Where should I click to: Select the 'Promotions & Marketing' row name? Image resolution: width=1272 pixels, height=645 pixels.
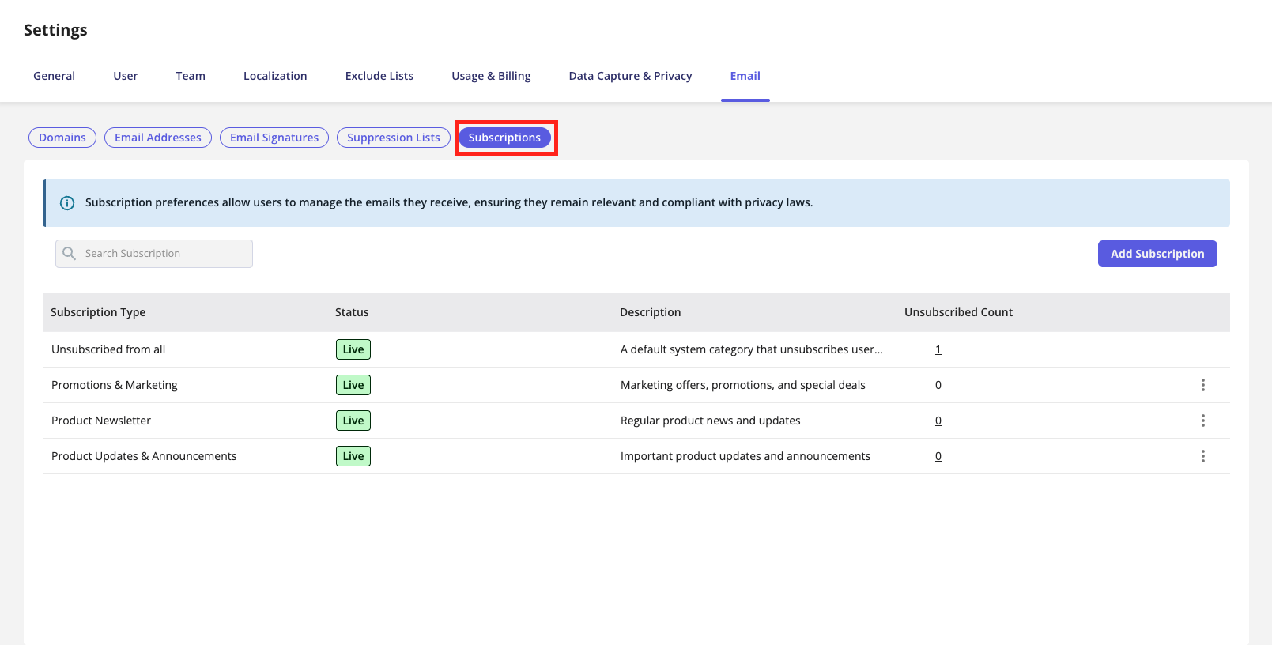pyautogui.click(x=115, y=385)
